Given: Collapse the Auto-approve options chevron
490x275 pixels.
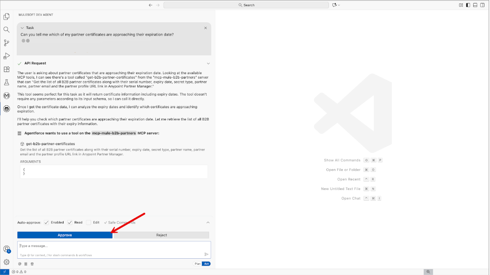Looking at the screenshot, I should (208, 223).
